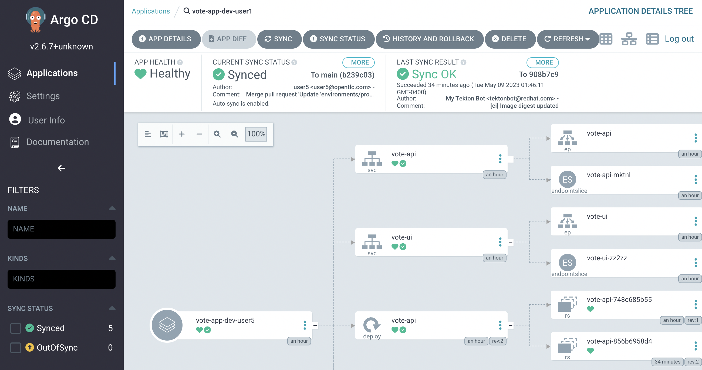The height and width of the screenshot is (370, 702).
Task: Open the Settings sidebar menu item
Action: coord(43,96)
